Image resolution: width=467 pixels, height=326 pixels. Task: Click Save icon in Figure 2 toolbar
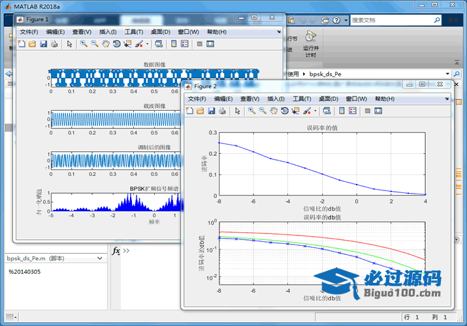212,111
